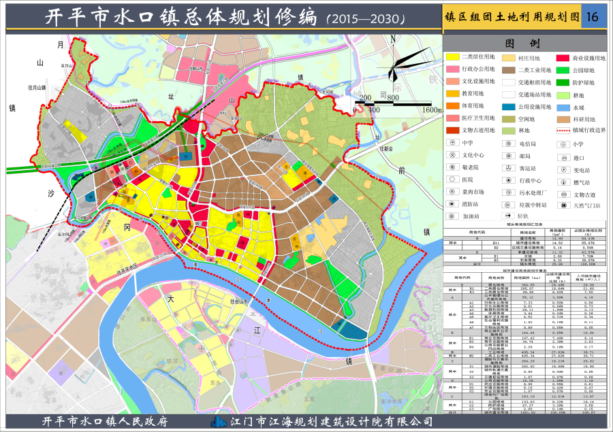The width and height of the screenshot is (613, 432).
Task: Select the 客运站 passenger terminal icon
Action: [508, 167]
